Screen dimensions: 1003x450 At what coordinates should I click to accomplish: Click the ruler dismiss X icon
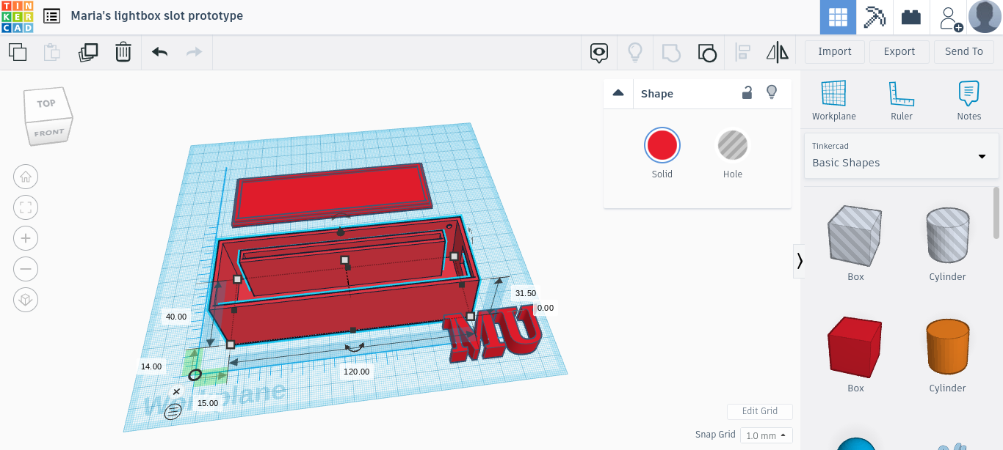176,392
